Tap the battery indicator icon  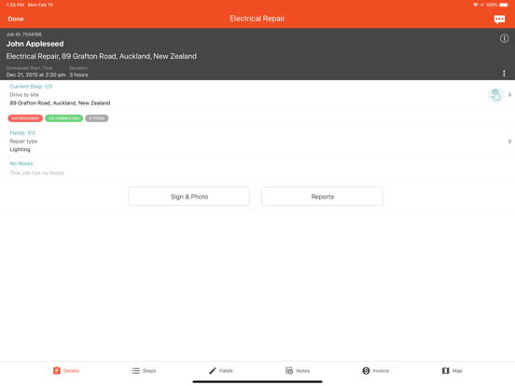click(504, 5)
